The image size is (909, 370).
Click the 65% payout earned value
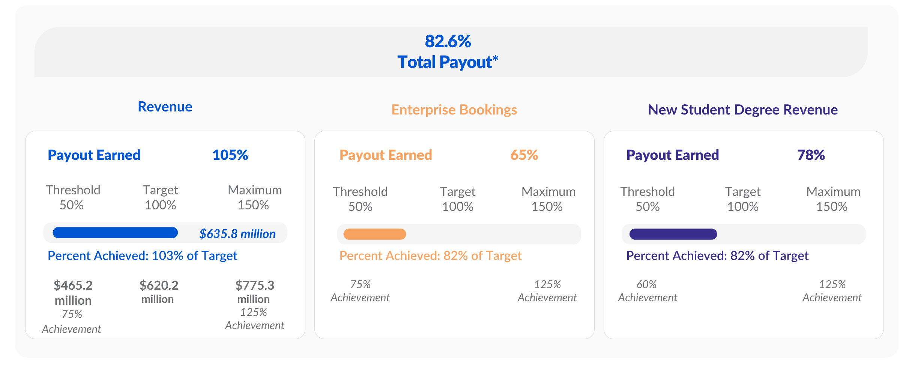tap(524, 155)
